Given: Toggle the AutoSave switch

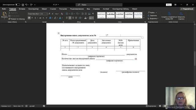Looking at the screenshot, I should point(18,5).
